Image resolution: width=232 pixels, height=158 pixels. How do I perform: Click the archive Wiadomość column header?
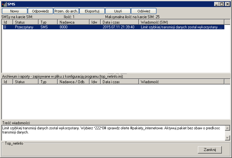[181, 82]
